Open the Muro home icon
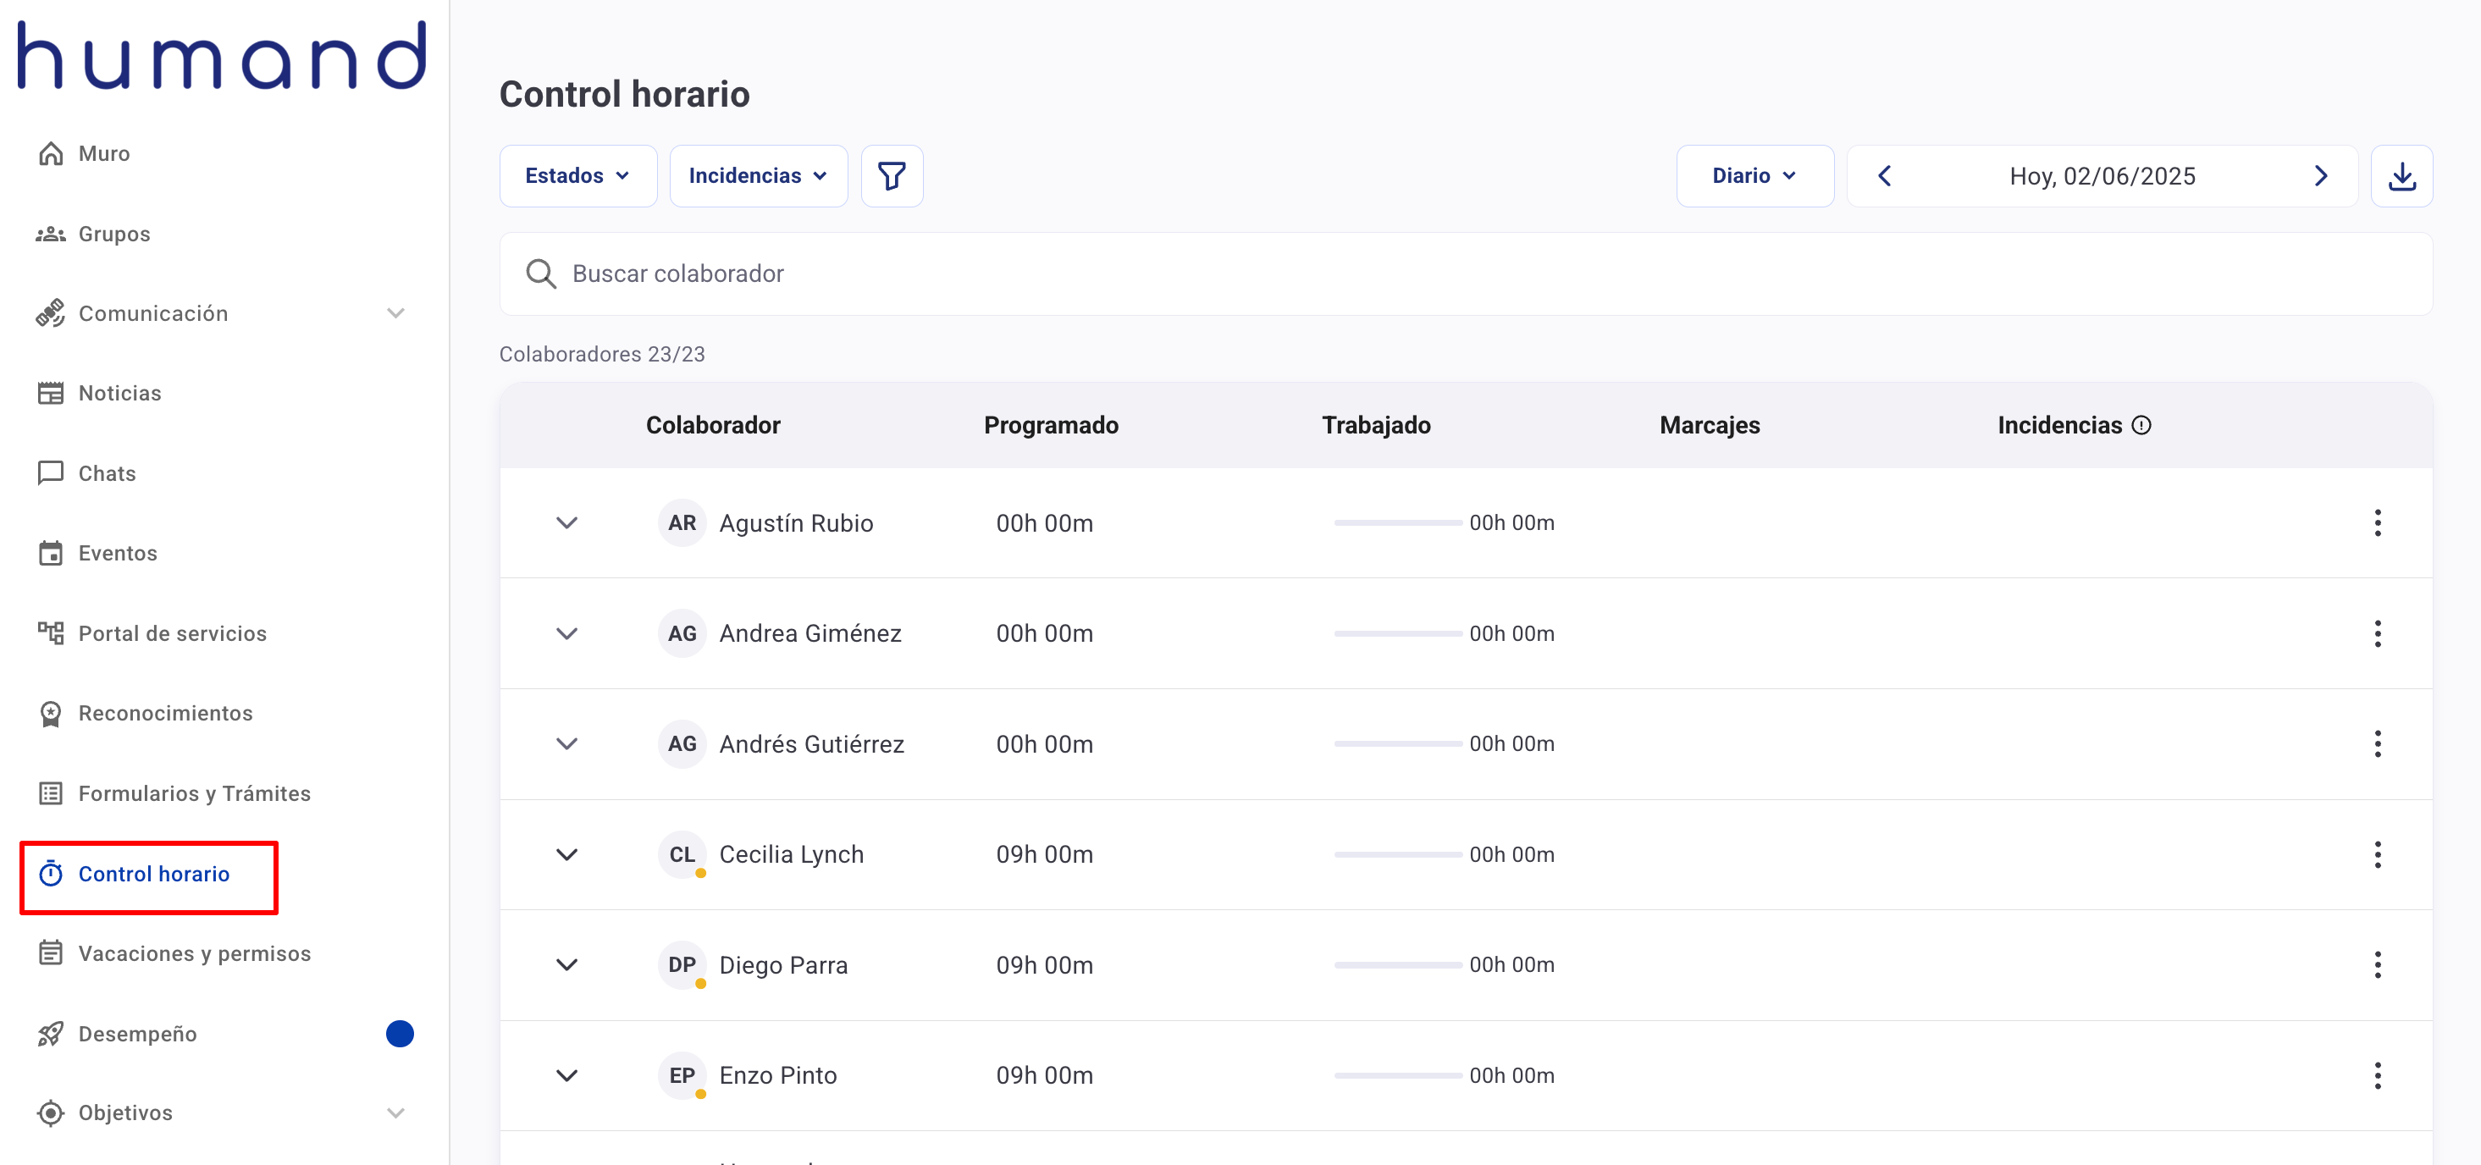This screenshot has height=1165, width=2481. click(x=50, y=153)
